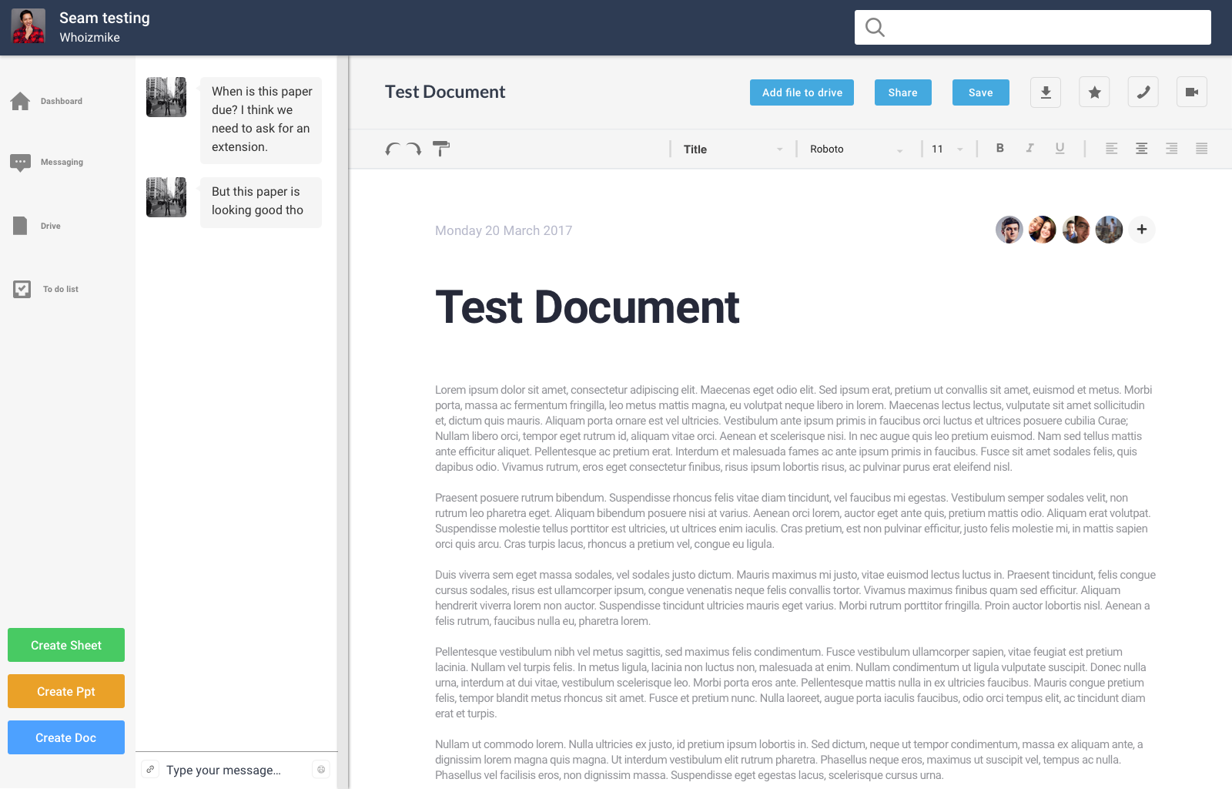Click the redo arrow icon
The width and height of the screenshot is (1232, 789).
pyautogui.click(x=414, y=149)
